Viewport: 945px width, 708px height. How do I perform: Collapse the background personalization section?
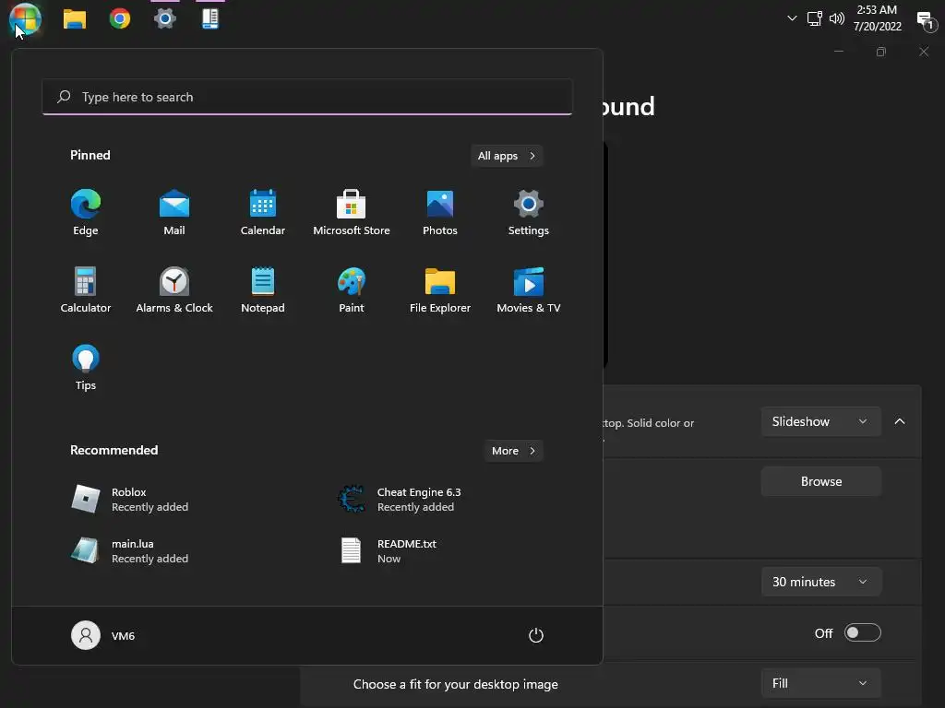point(900,421)
